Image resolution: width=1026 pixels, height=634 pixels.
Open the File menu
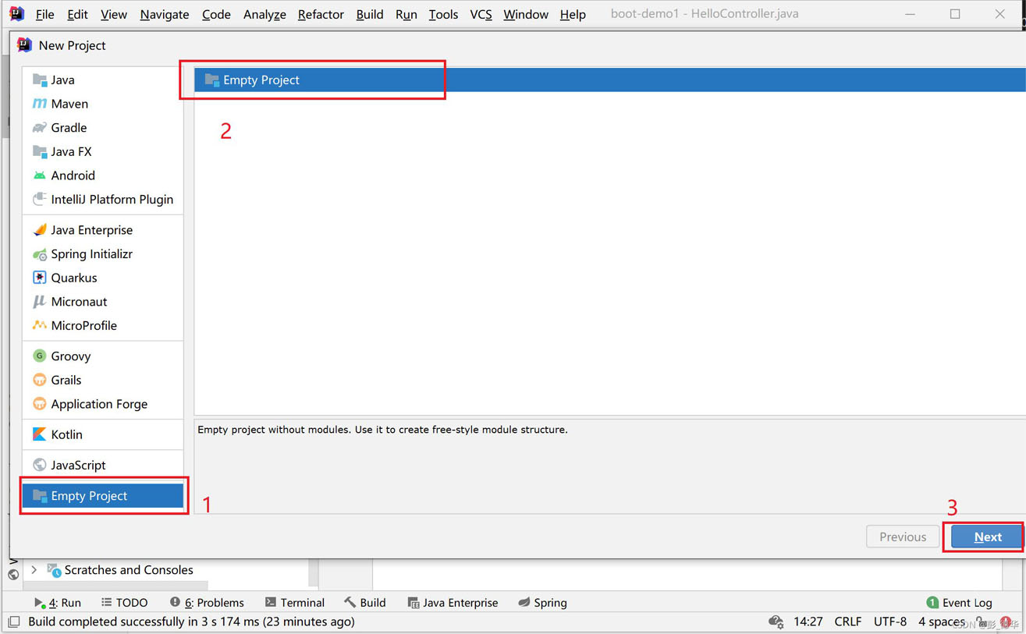coord(45,14)
